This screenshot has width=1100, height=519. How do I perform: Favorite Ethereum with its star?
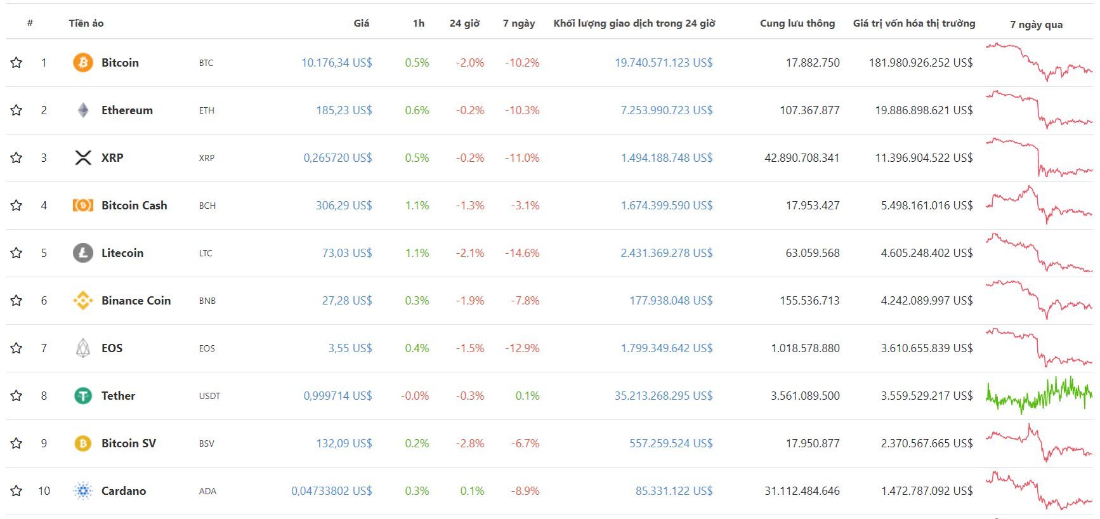[16, 110]
